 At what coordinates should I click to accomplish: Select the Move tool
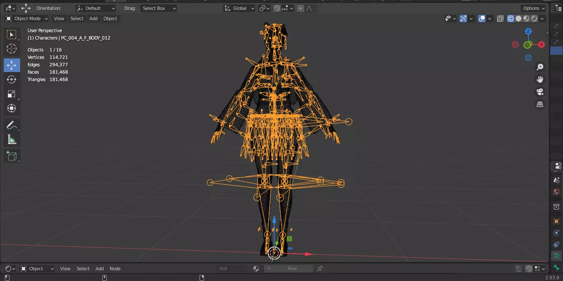pyautogui.click(x=12, y=65)
